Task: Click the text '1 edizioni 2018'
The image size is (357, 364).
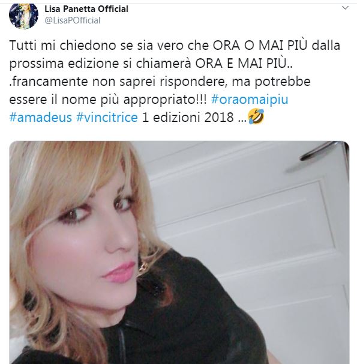Action: pos(188,118)
